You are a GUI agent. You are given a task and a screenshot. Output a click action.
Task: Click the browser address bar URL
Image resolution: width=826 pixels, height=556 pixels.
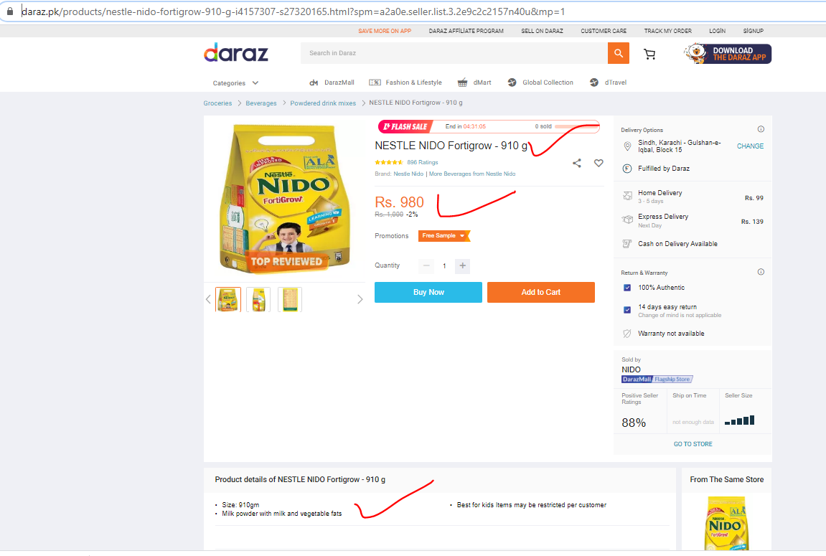click(293, 11)
